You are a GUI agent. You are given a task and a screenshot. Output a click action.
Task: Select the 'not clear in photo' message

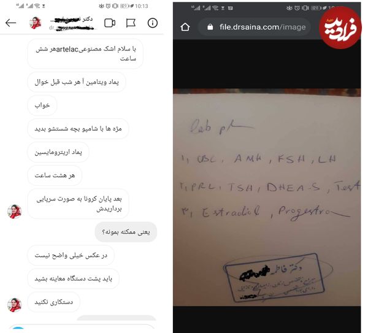[71, 255]
